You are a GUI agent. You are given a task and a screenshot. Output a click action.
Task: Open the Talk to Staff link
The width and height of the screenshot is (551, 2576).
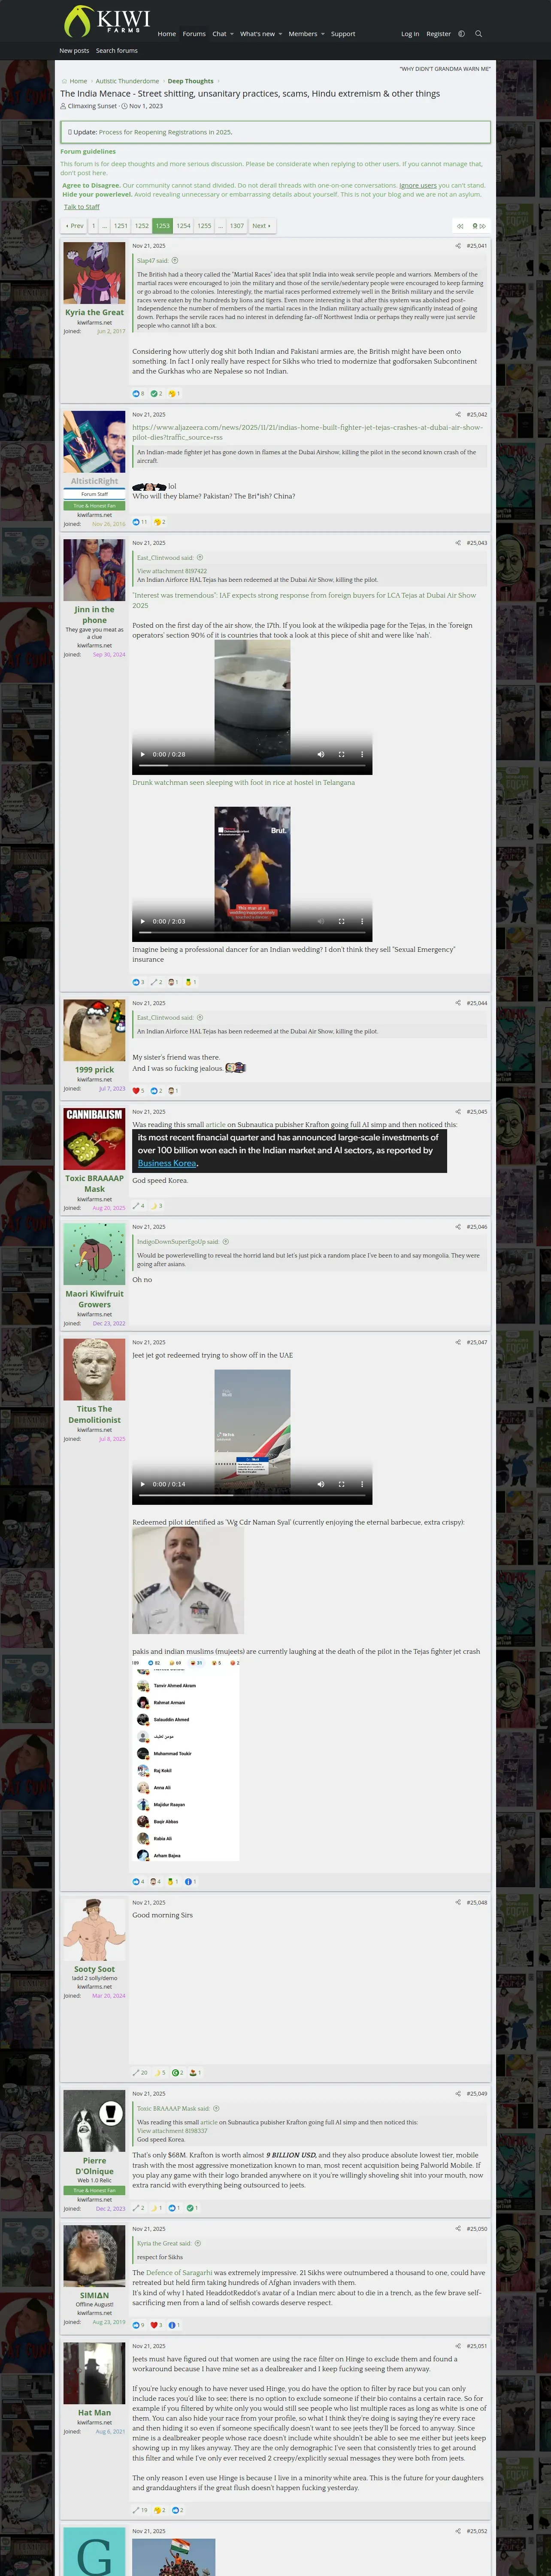(x=82, y=207)
